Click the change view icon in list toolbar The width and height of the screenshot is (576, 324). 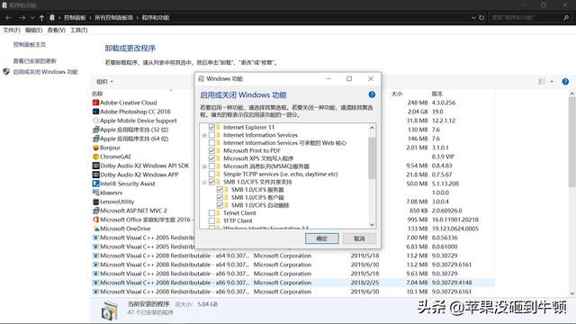coord(542,82)
